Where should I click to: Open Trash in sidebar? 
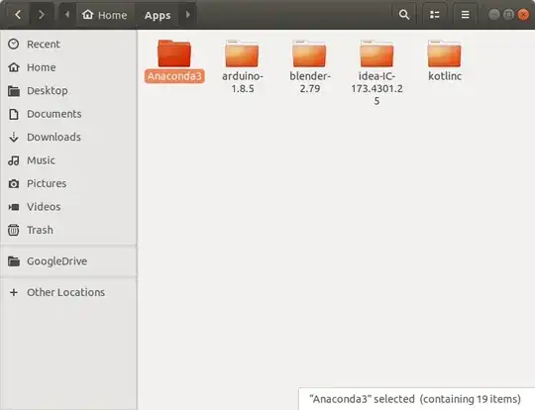(x=68, y=230)
